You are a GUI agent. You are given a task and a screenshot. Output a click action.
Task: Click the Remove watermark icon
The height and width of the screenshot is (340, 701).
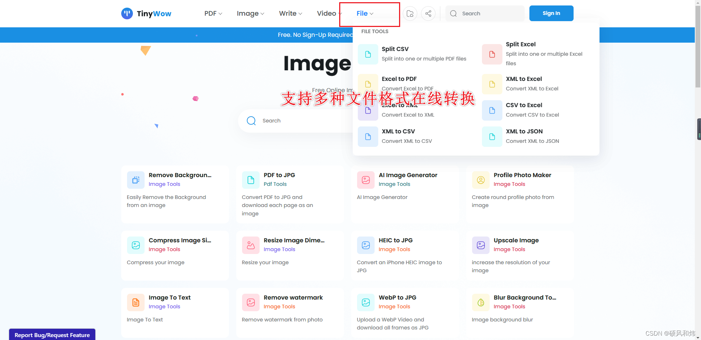251,302
